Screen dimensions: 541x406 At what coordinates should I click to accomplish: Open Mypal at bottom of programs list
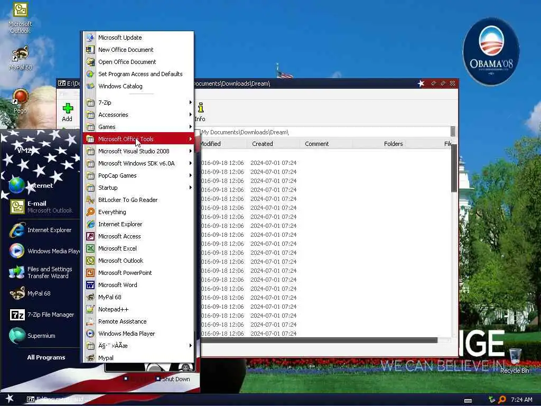tap(138, 358)
